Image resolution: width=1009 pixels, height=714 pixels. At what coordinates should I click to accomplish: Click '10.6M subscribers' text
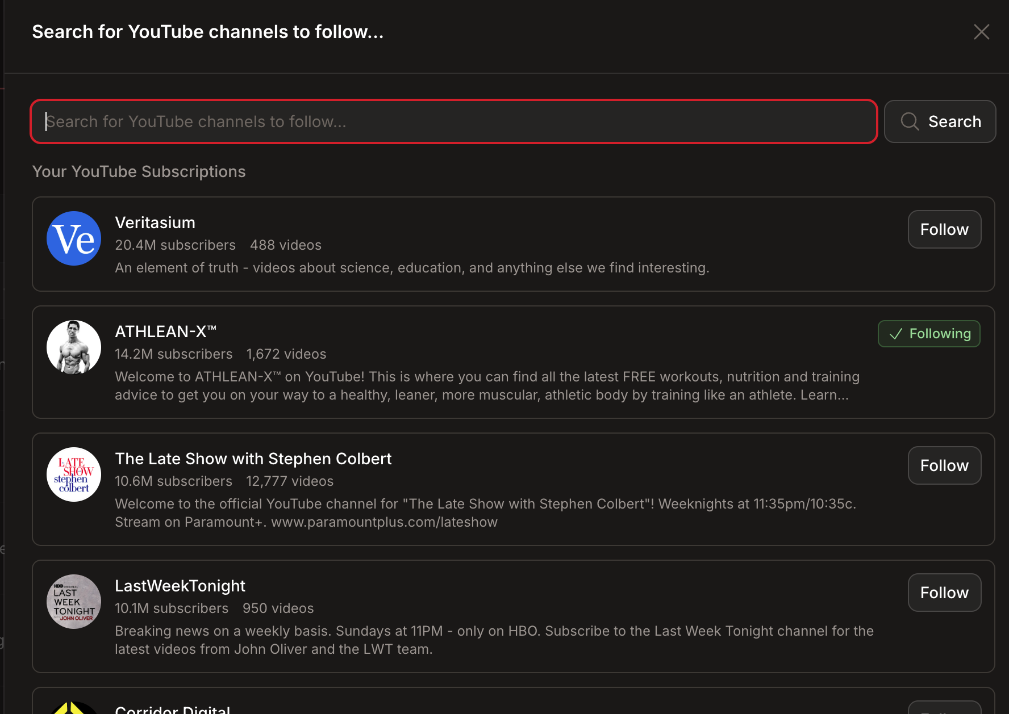pyautogui.click(x=174, y=481)
